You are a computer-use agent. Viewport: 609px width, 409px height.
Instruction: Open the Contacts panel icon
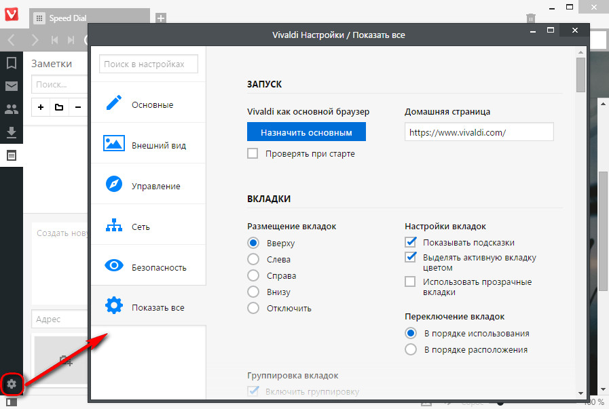click(x=12, y=109)
